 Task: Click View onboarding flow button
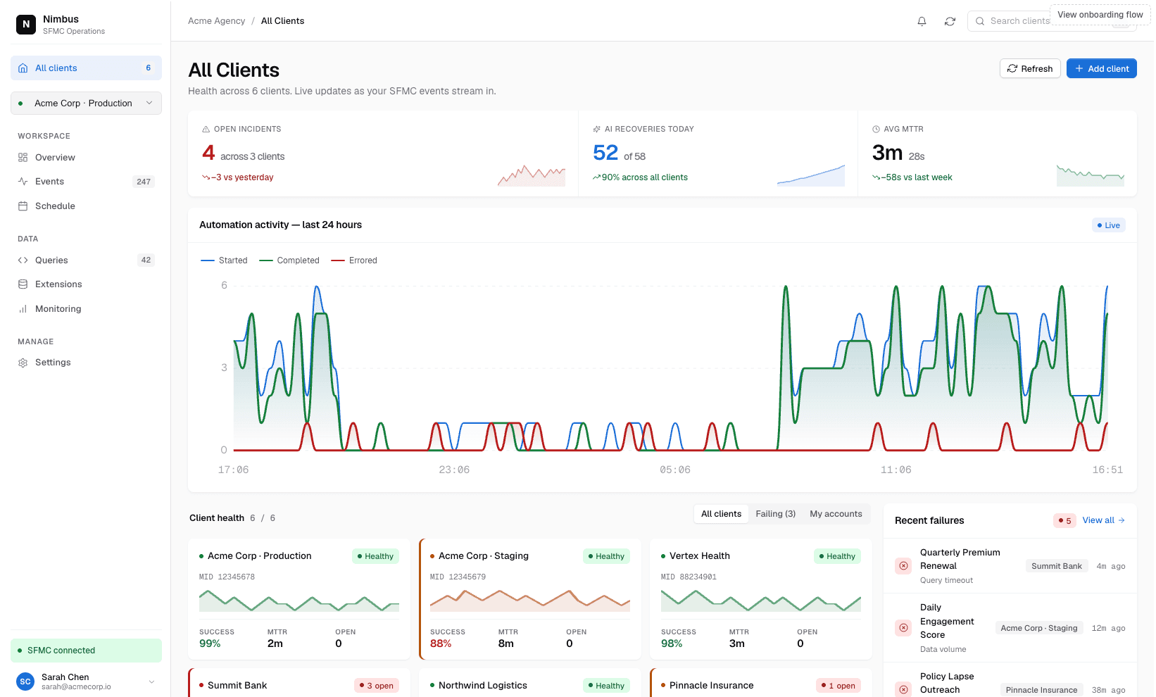[x=1100, y=15]
